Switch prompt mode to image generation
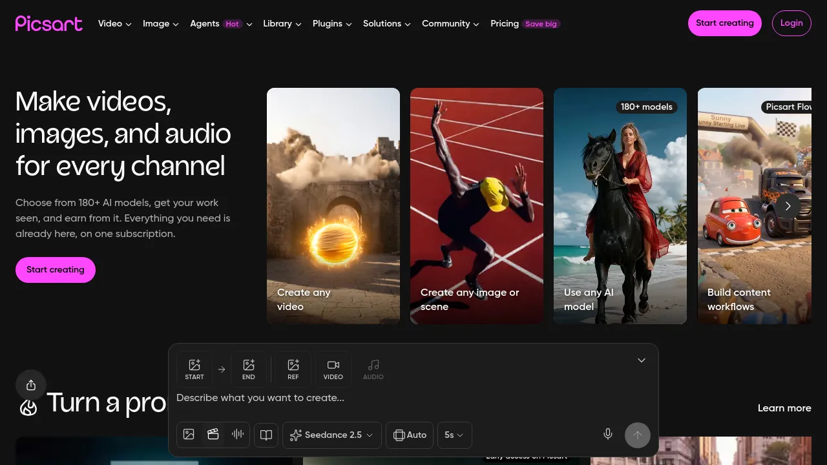This screenshot has height=465, width=827. coord(189,435)
